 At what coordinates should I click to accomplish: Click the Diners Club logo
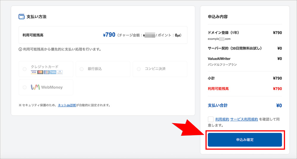point(59,72)
